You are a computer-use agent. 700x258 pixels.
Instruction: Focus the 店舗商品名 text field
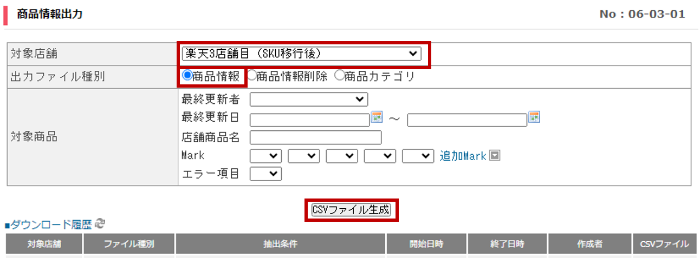(x=316, y=137)
